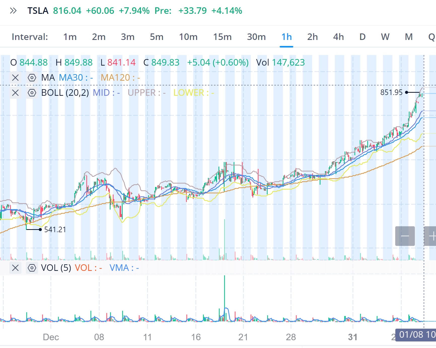Click the orange VOL legend label
The image size is (436, 348).
click(88, 268)
